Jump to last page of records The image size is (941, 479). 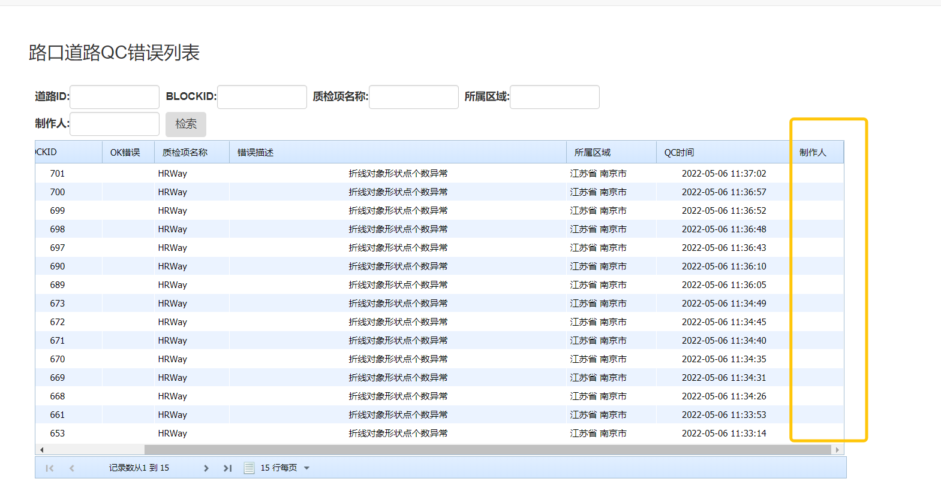tap(227, 468)
